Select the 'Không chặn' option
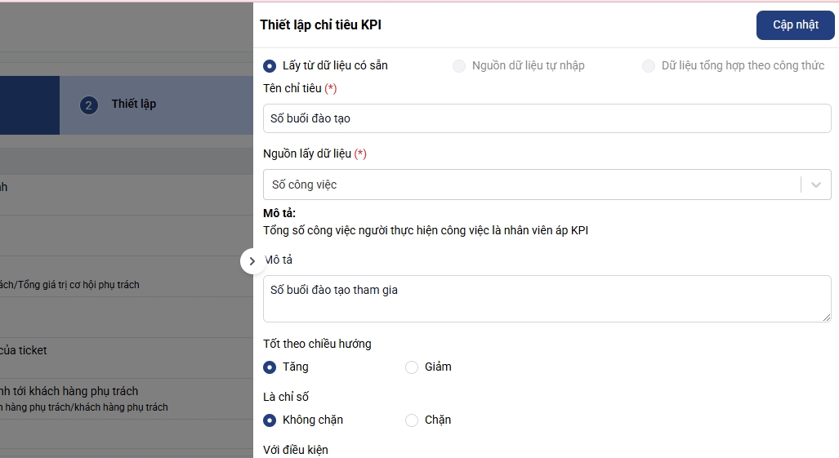Image resolution: width=839 pixels, height=458 pixels. click(x=270, y=420)
